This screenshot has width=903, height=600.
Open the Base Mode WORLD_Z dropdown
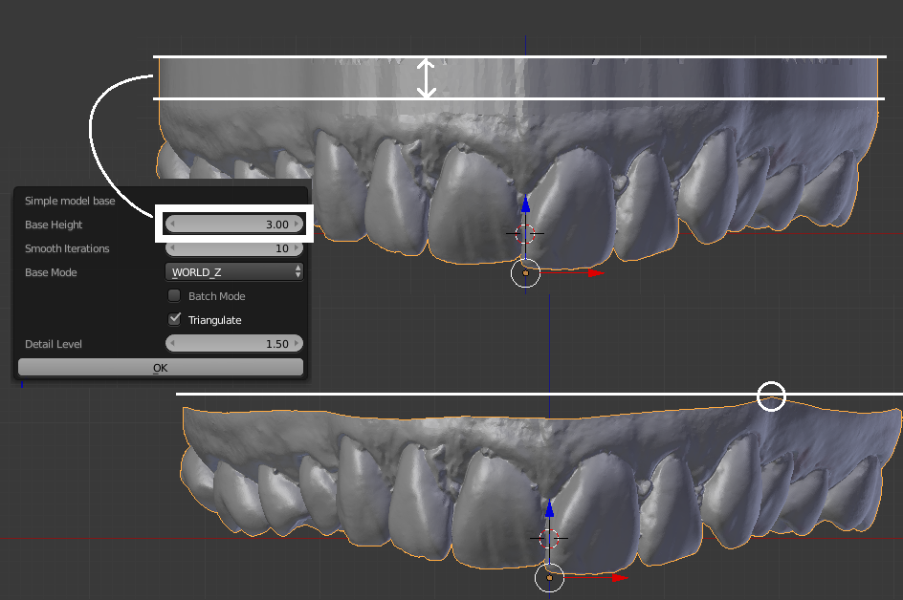coord(233,271)
